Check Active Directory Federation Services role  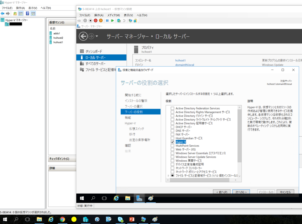172,108
